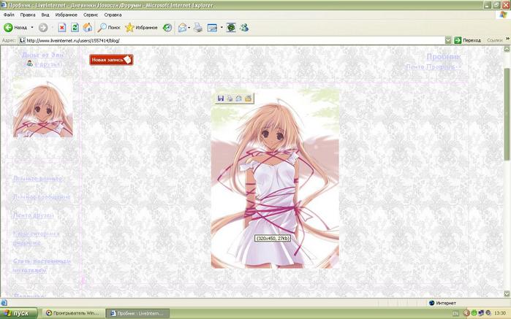Image resolution: width=511 pixels, height=319 pixels.
Task: Click the green tray icon
Action: (x=474, y=313)
